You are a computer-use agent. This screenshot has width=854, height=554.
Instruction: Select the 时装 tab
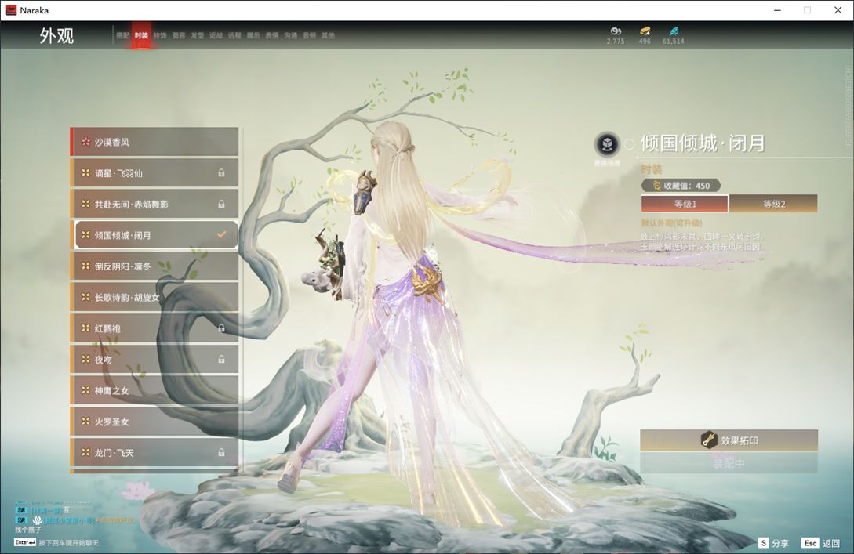coord(142,35)
